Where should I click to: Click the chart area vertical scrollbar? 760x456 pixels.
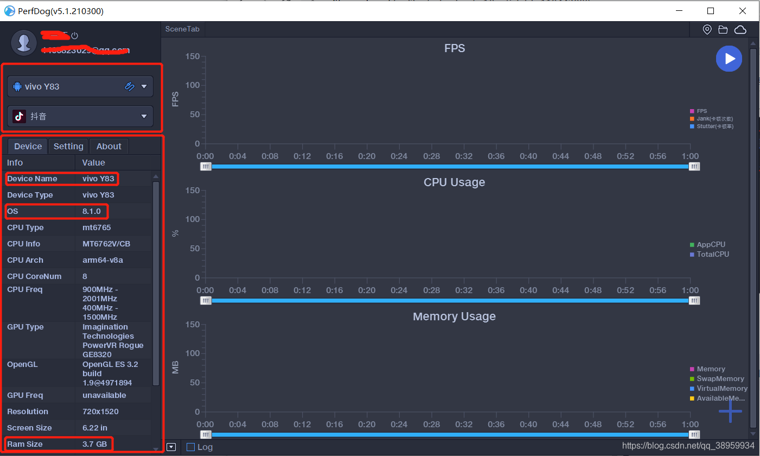click(752, 238)
